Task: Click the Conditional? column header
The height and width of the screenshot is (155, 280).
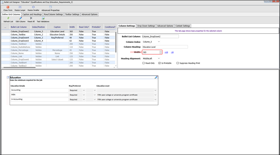Action: click(x=110, y=27)
